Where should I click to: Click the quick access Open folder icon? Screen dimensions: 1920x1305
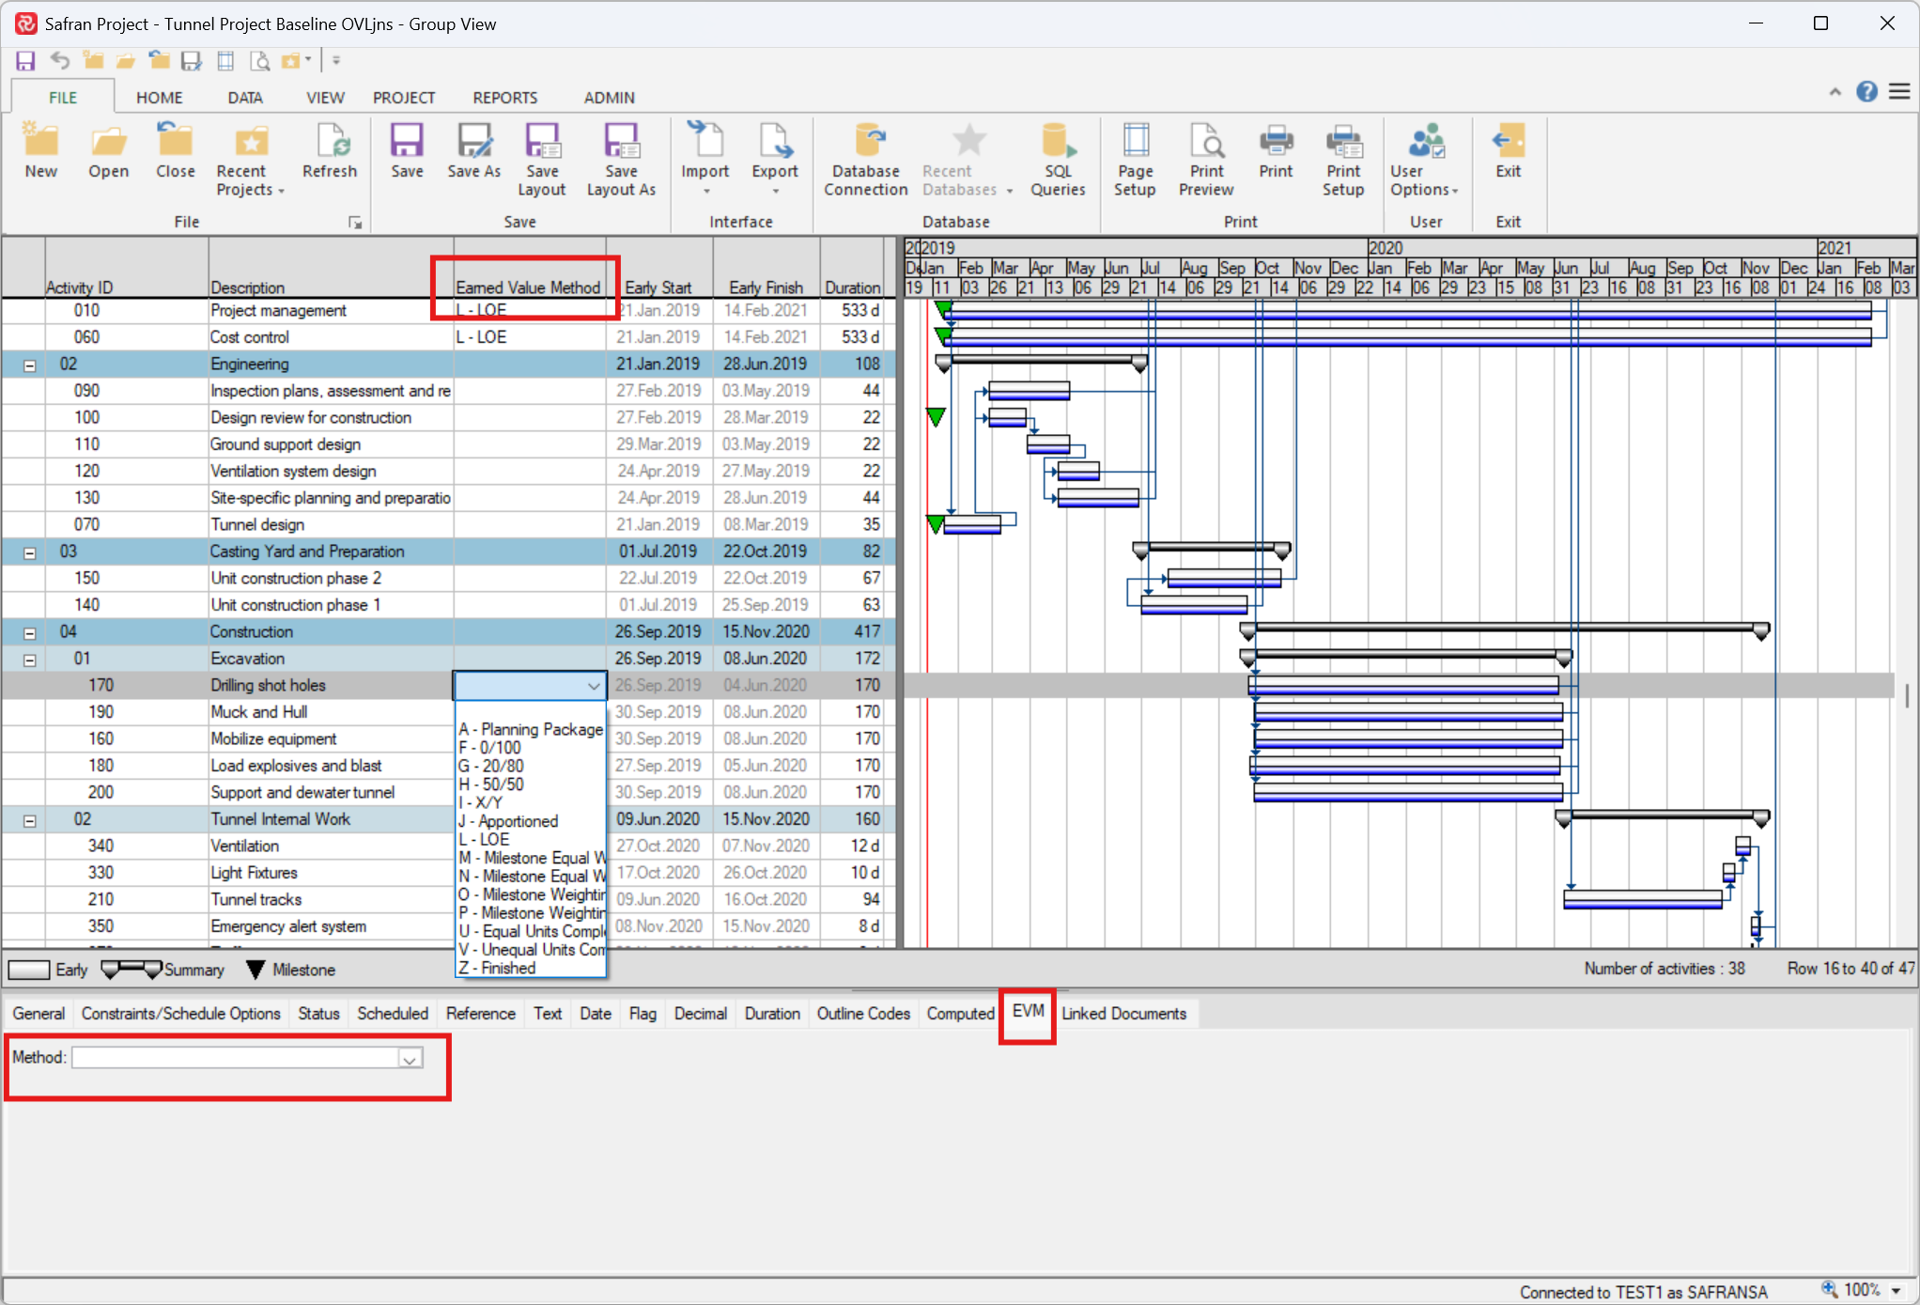(x=125, y=61)
